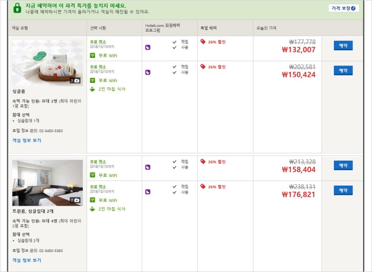
Task: Click the purple rewards moon icon for ₩132,007 rate
Action: [x=147, y=47]
